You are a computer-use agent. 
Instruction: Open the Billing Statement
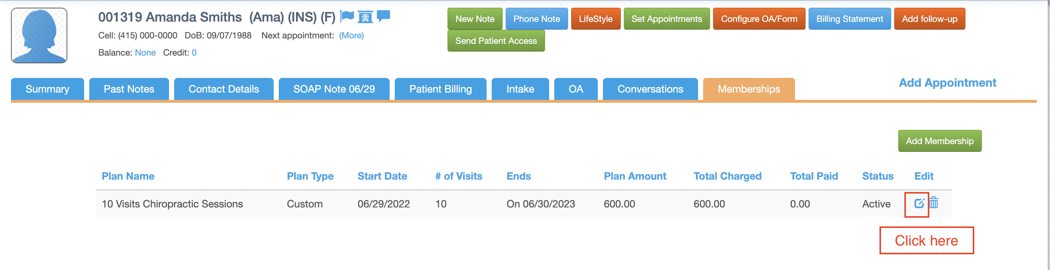pyautogui.click(x=850, y=19)
